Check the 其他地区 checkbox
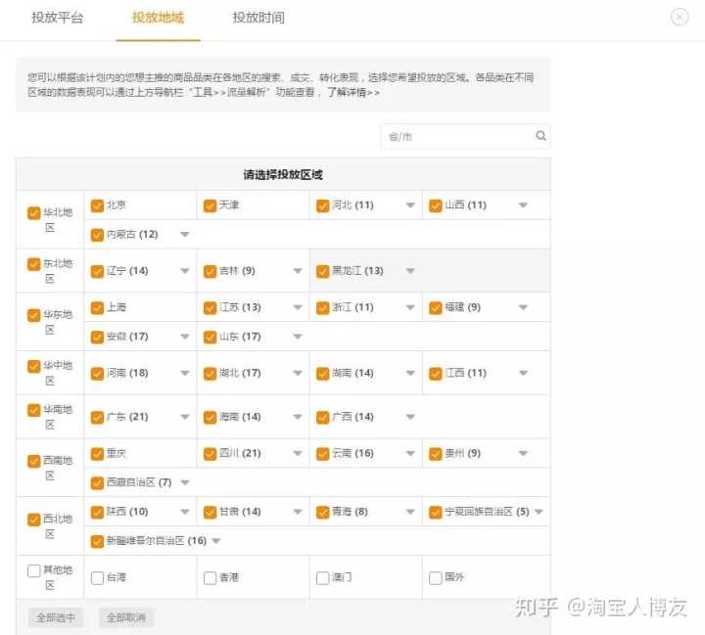This screenshot has width=705, height=635. 34,570
